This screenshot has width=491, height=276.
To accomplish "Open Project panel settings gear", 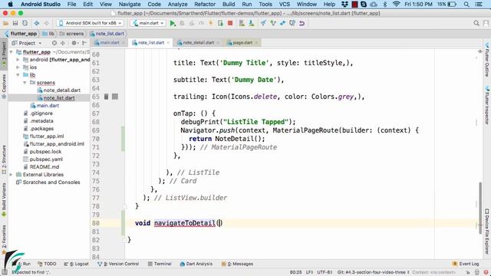I will tap(74, 43).
